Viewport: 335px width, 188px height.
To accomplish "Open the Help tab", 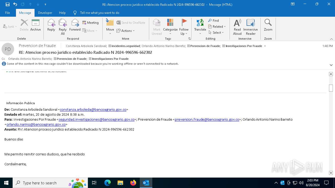I will [62, 13].
